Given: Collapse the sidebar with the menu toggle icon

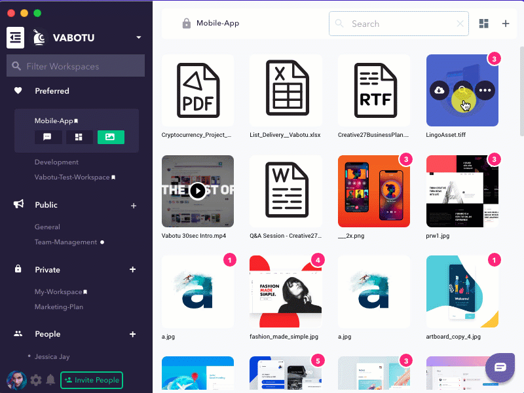Looking at the screenshot, I should coord(15,38).
